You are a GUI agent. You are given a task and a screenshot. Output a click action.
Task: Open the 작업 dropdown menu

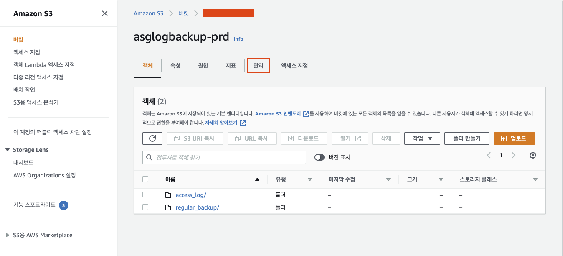(x=422, y=138)
